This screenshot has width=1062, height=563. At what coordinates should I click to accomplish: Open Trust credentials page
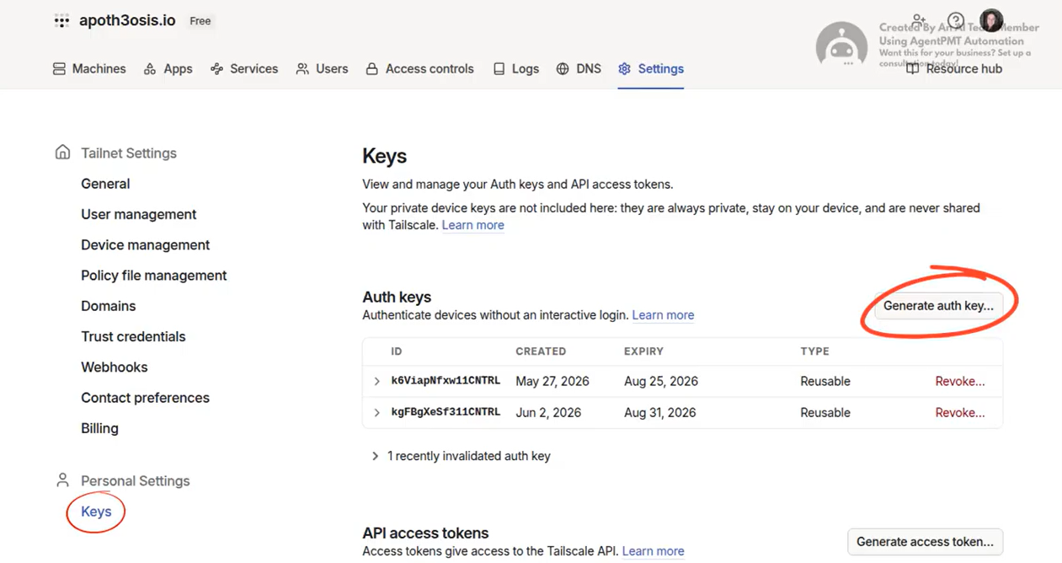click(x=133, y=336)
